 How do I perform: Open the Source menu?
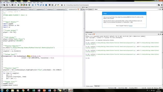coord(12,3)
